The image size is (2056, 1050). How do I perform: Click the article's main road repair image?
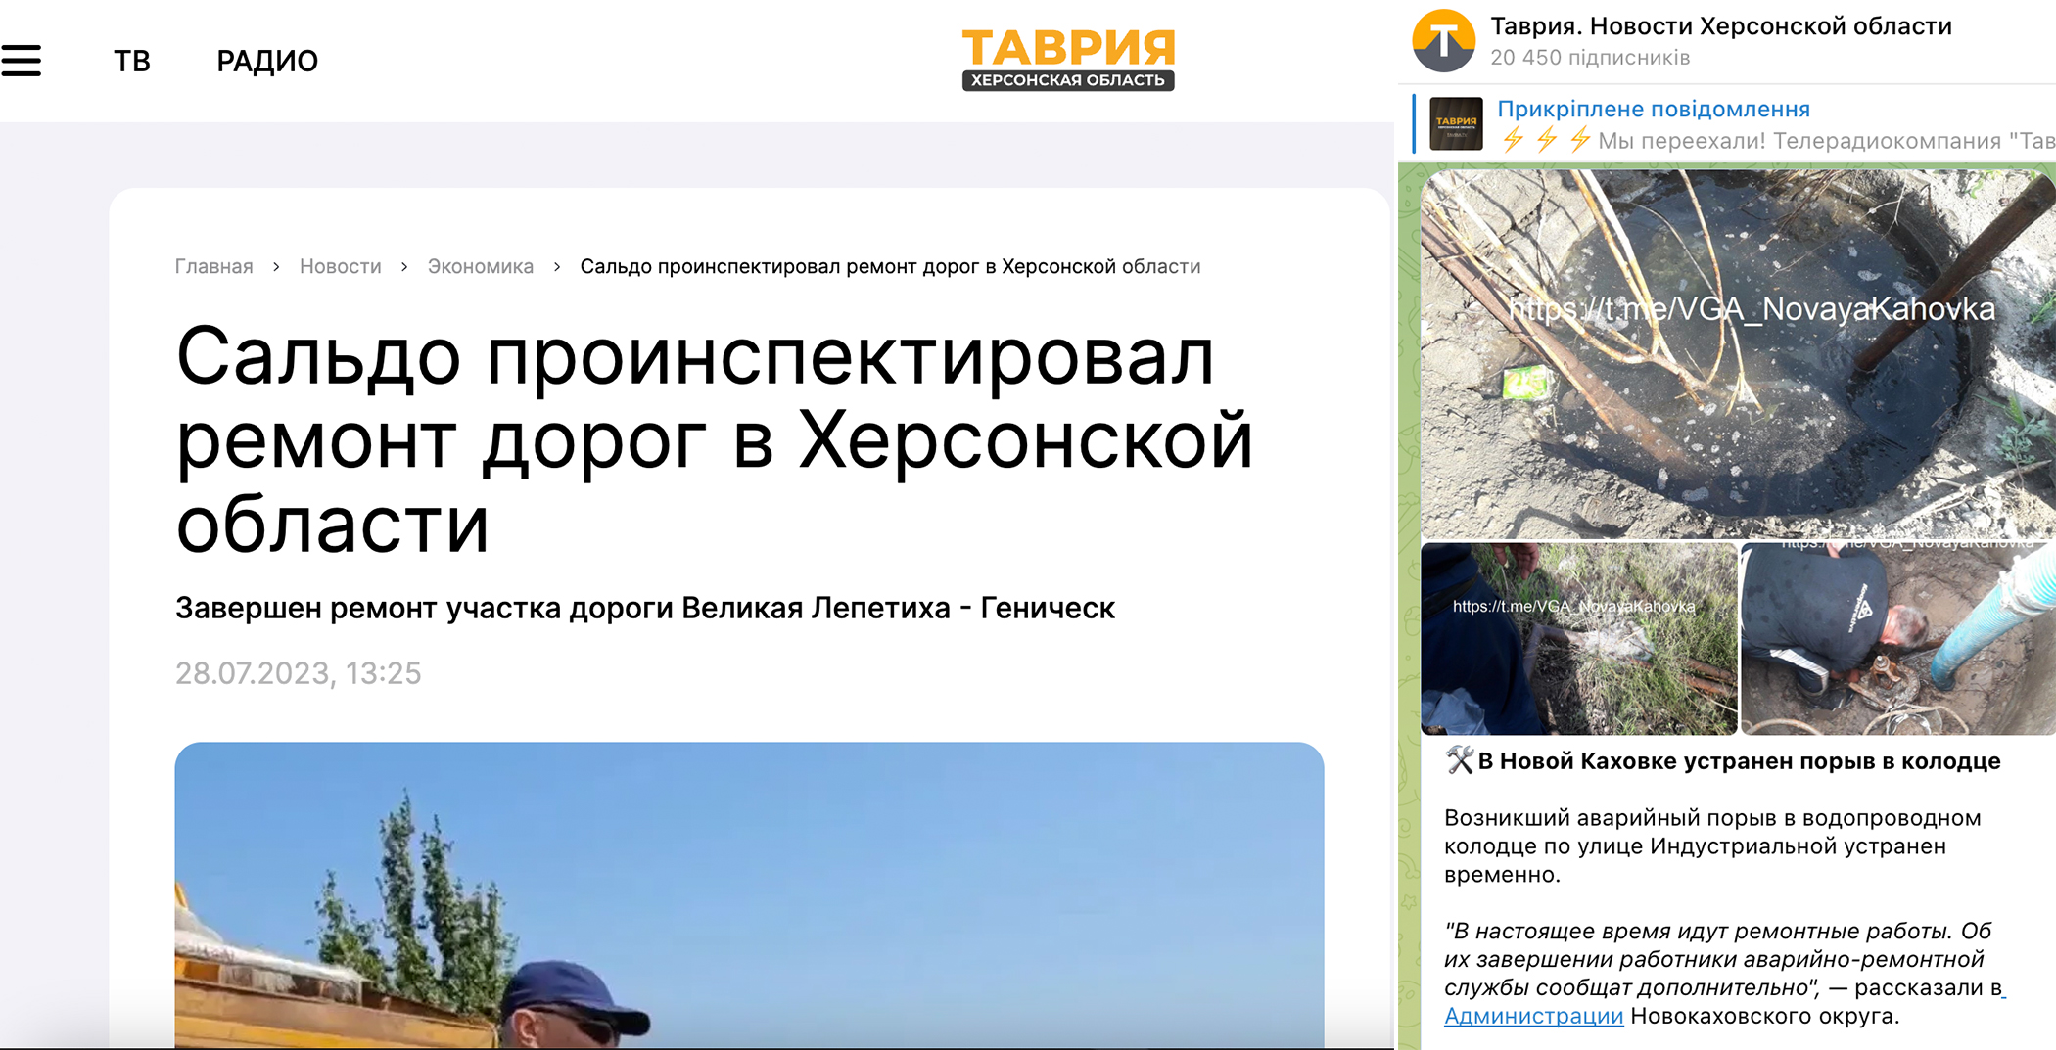pos(749,894)
